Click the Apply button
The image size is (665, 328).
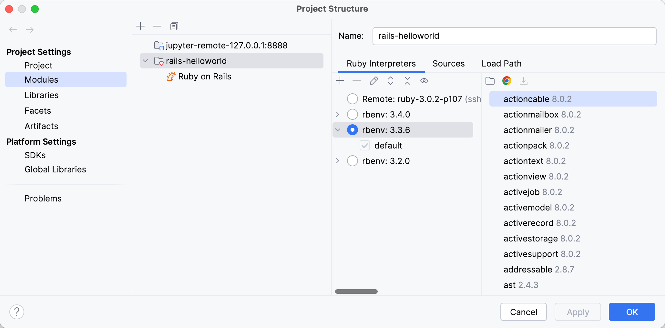pyautogui.click(x=578, y=312)
